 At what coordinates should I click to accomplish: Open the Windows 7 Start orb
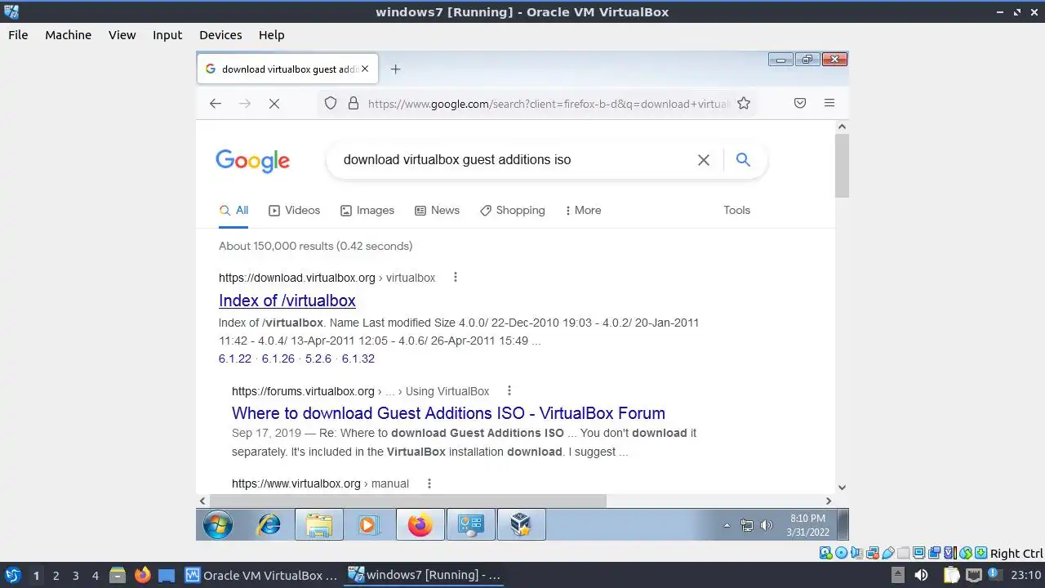pos(218,524)
